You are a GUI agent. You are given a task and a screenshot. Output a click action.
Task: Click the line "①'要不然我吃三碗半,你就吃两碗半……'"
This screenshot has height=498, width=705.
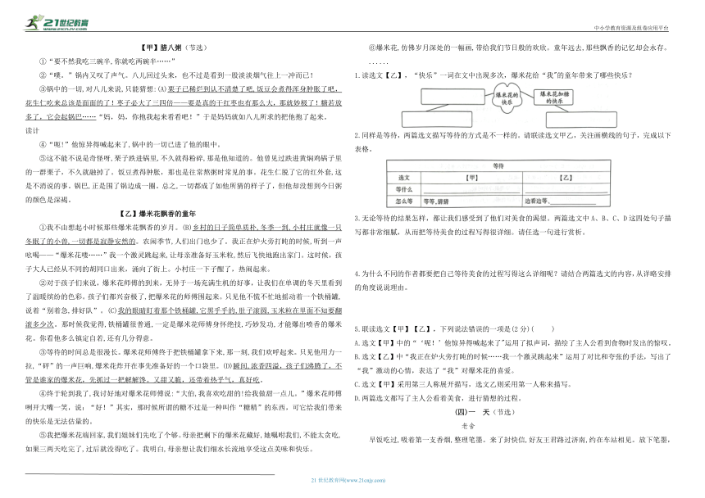(107, 61)
